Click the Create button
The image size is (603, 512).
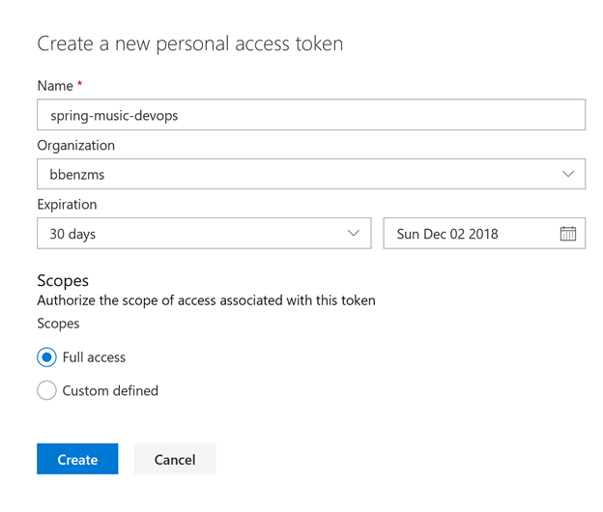pyautogui.click(x=77, y=460)
